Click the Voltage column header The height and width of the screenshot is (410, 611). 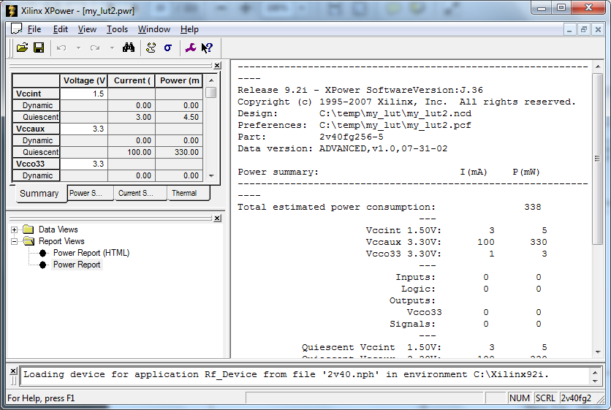(84, 80)
